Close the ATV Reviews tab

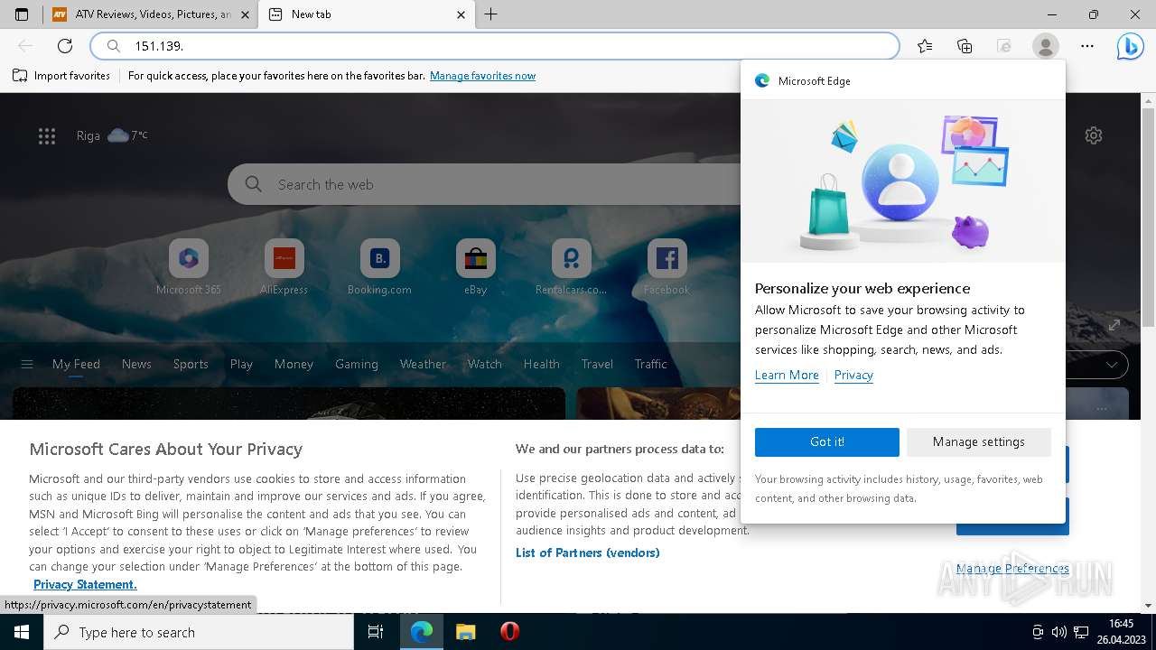coord(245,14)
